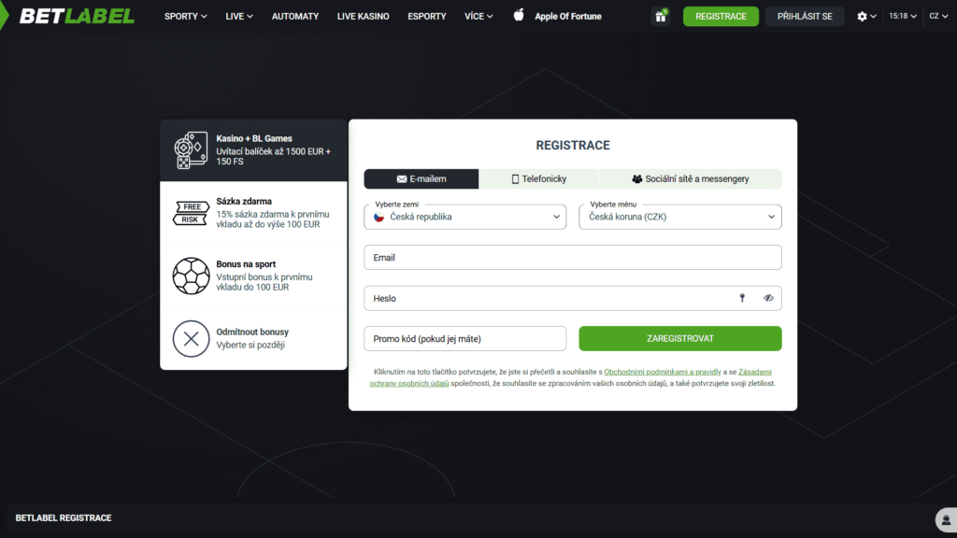Open the Obchodními podmínkami a pravidly link

(x=664, y=371)
